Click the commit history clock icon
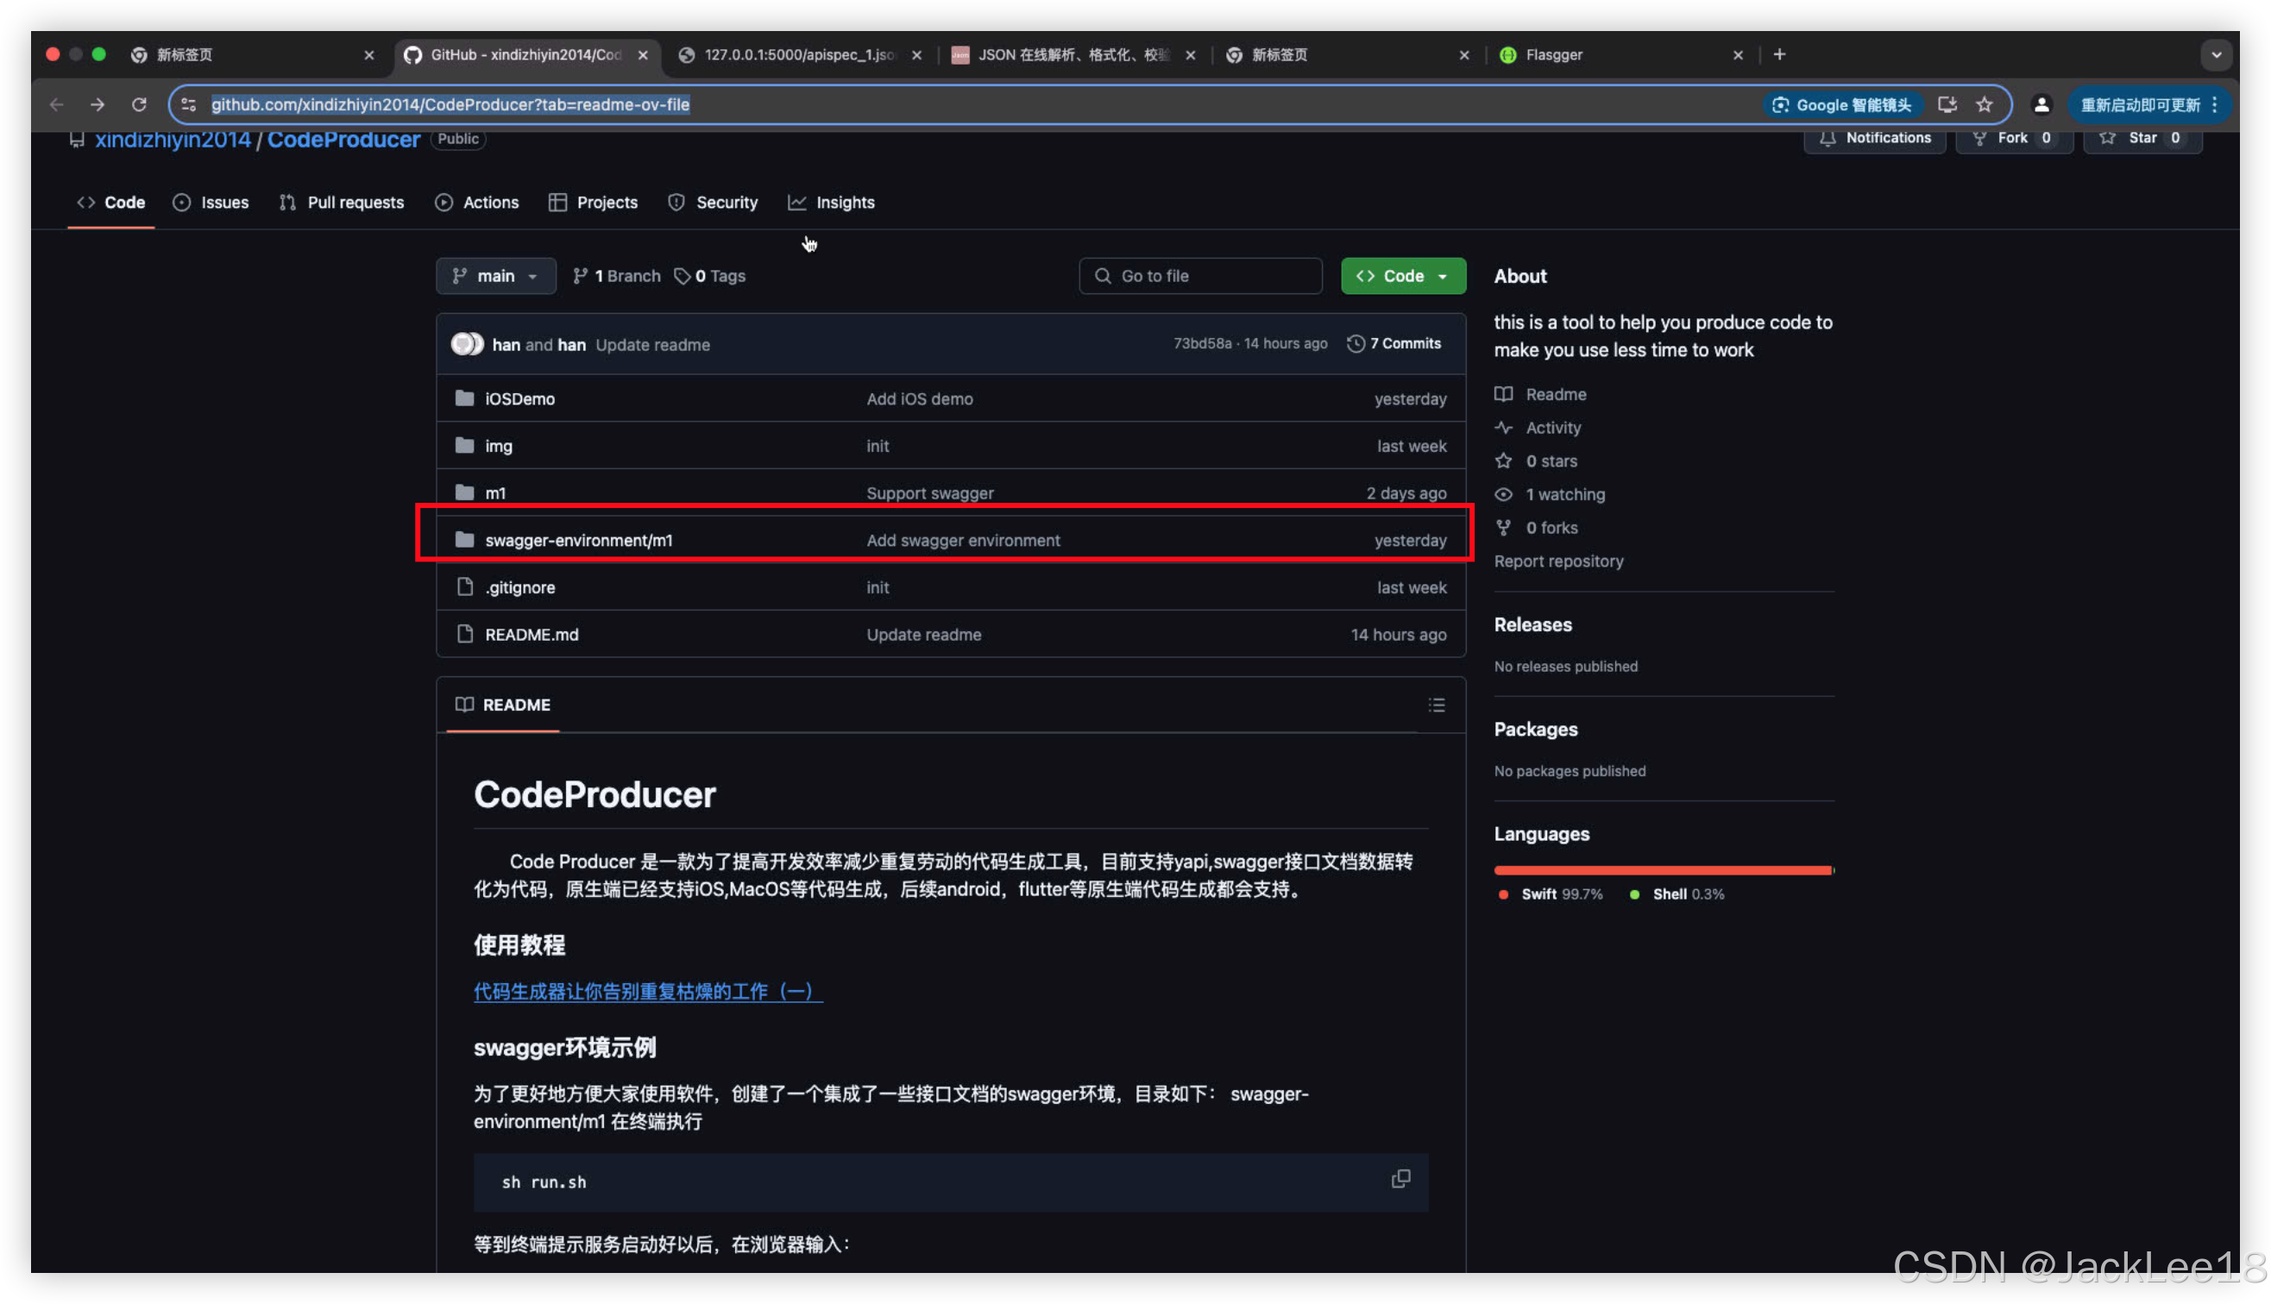 click(1356, 344)
